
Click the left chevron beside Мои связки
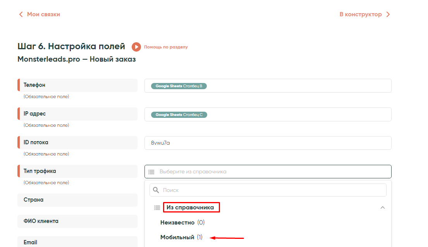[21, 14]
